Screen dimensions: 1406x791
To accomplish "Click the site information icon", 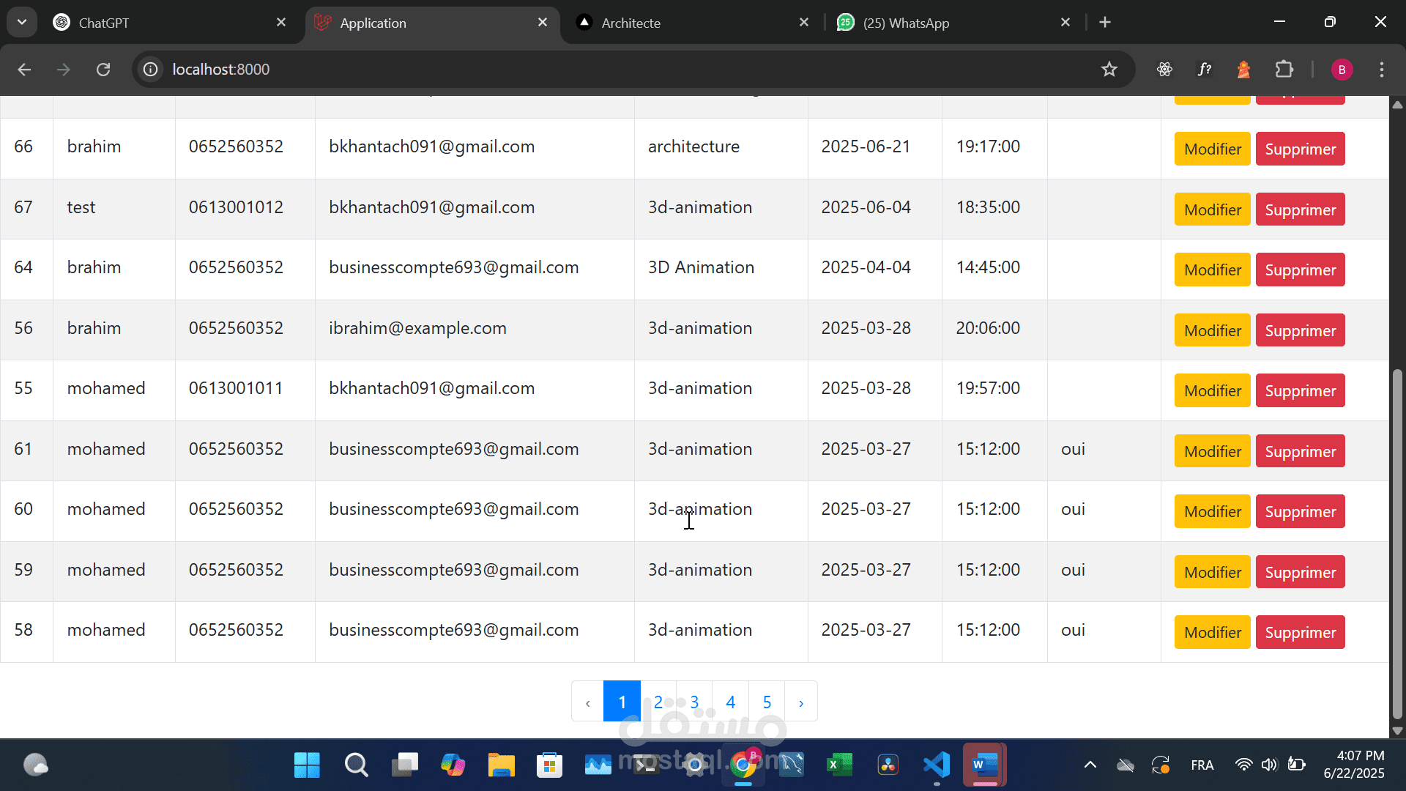I will coord(150,69).
